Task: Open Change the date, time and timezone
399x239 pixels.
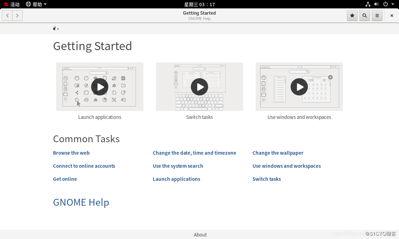Action: tap(195, 153)
